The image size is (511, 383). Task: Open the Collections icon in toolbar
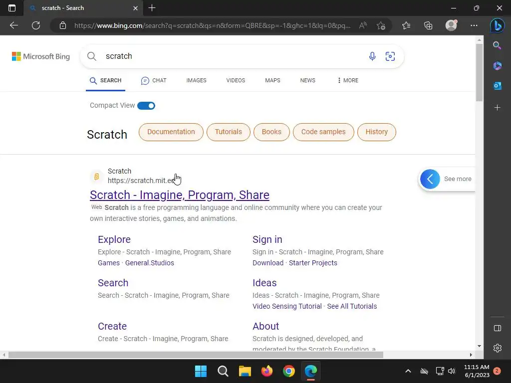coord(428,25)
